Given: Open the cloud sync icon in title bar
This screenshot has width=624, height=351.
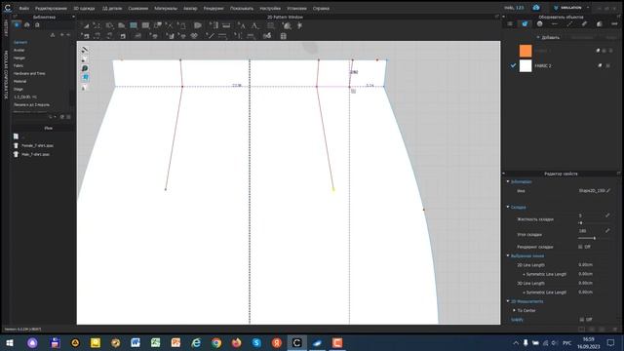Looking at the screenshot, I should pos(536,8).
